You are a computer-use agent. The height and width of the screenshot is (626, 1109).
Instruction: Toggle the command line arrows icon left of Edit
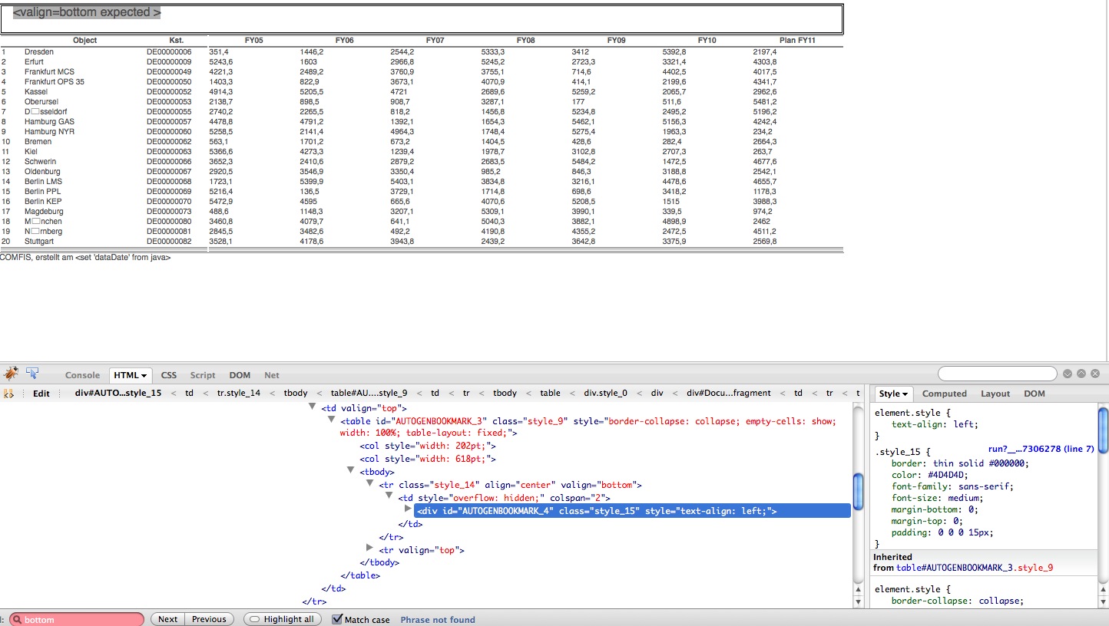[x=9, y=394]
